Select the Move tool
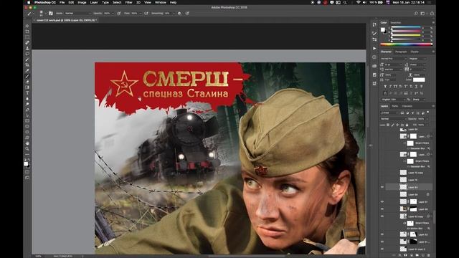This screenshot has width=459, height=258. 27,26
